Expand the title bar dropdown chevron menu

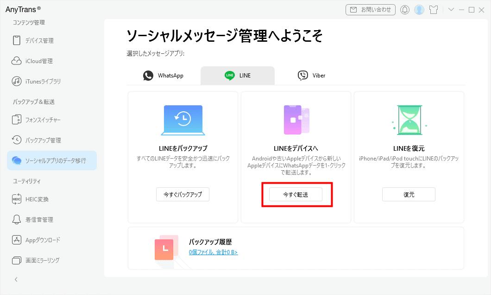pyautogui.click(x=451, y=9)
